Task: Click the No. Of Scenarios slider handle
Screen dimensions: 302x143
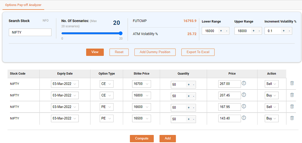Action: coord(120,33)
